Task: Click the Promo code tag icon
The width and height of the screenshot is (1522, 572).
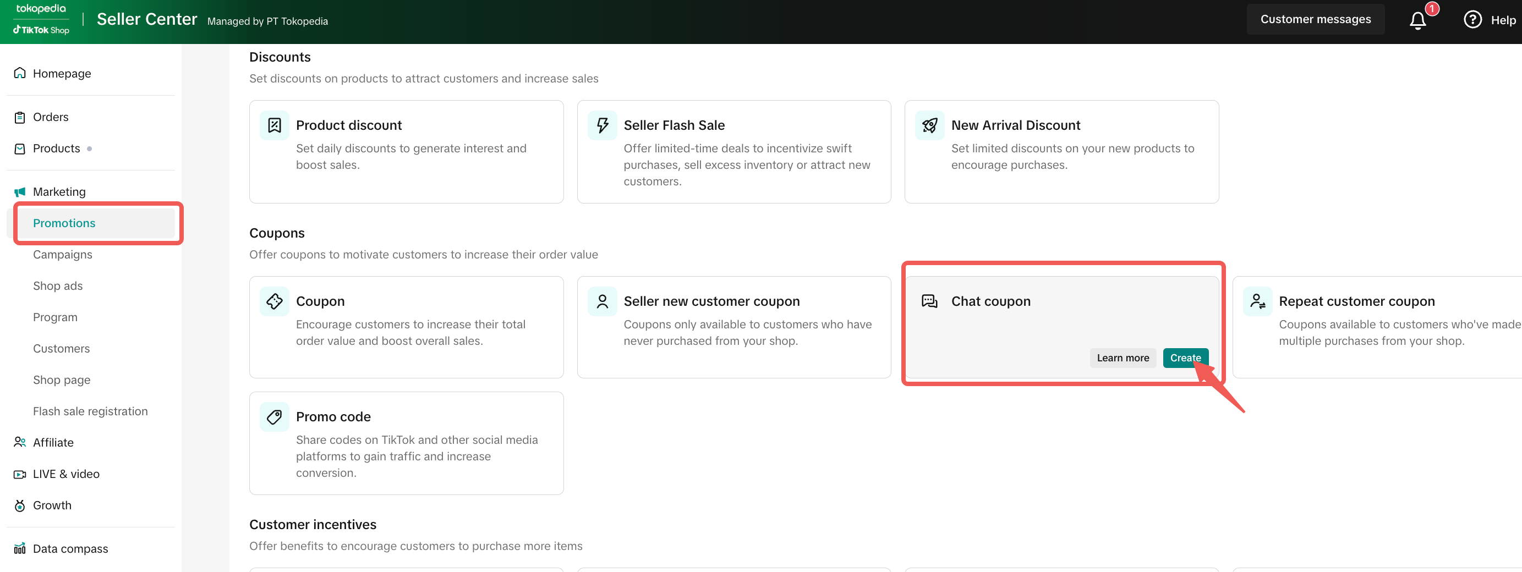Action: (x=274, y=417)
